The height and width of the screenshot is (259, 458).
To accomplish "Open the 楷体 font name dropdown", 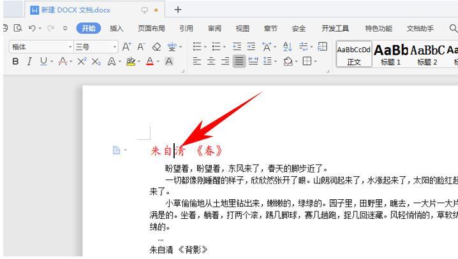I will click(70, 47).
